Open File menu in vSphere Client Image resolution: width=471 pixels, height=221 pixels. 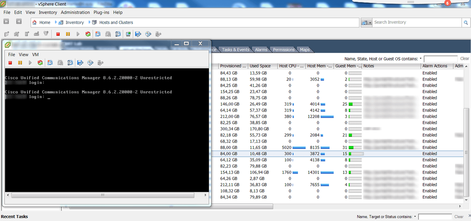7,13
